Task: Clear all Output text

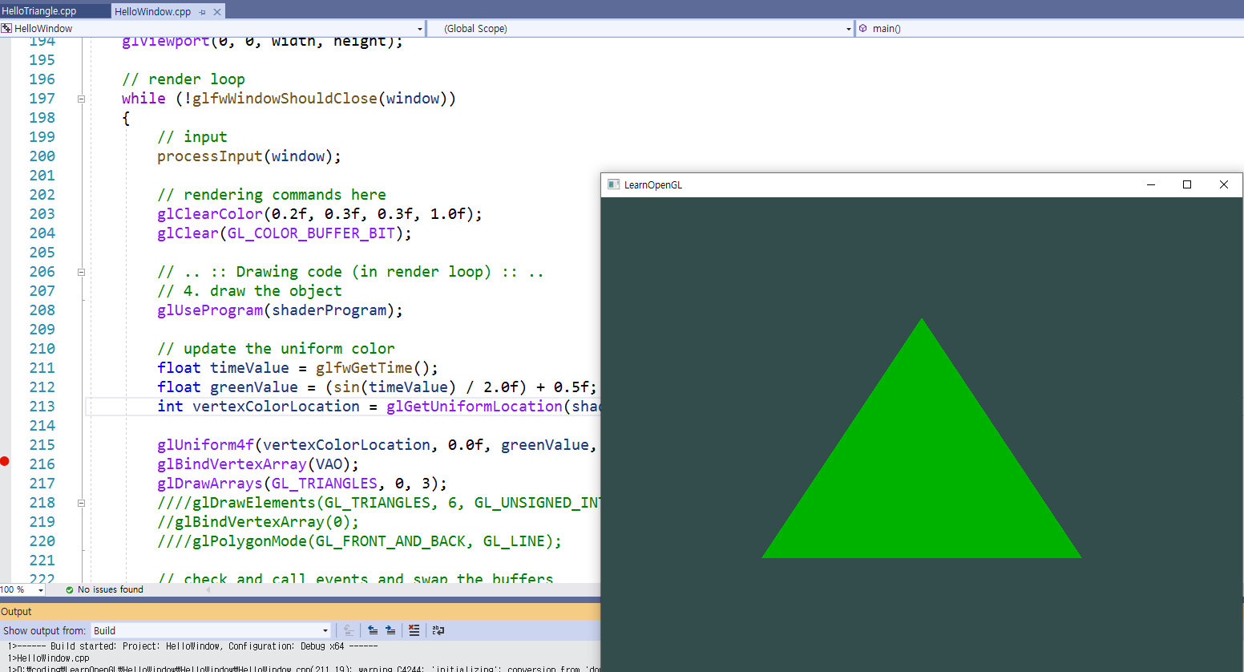Action: (414, 630)
